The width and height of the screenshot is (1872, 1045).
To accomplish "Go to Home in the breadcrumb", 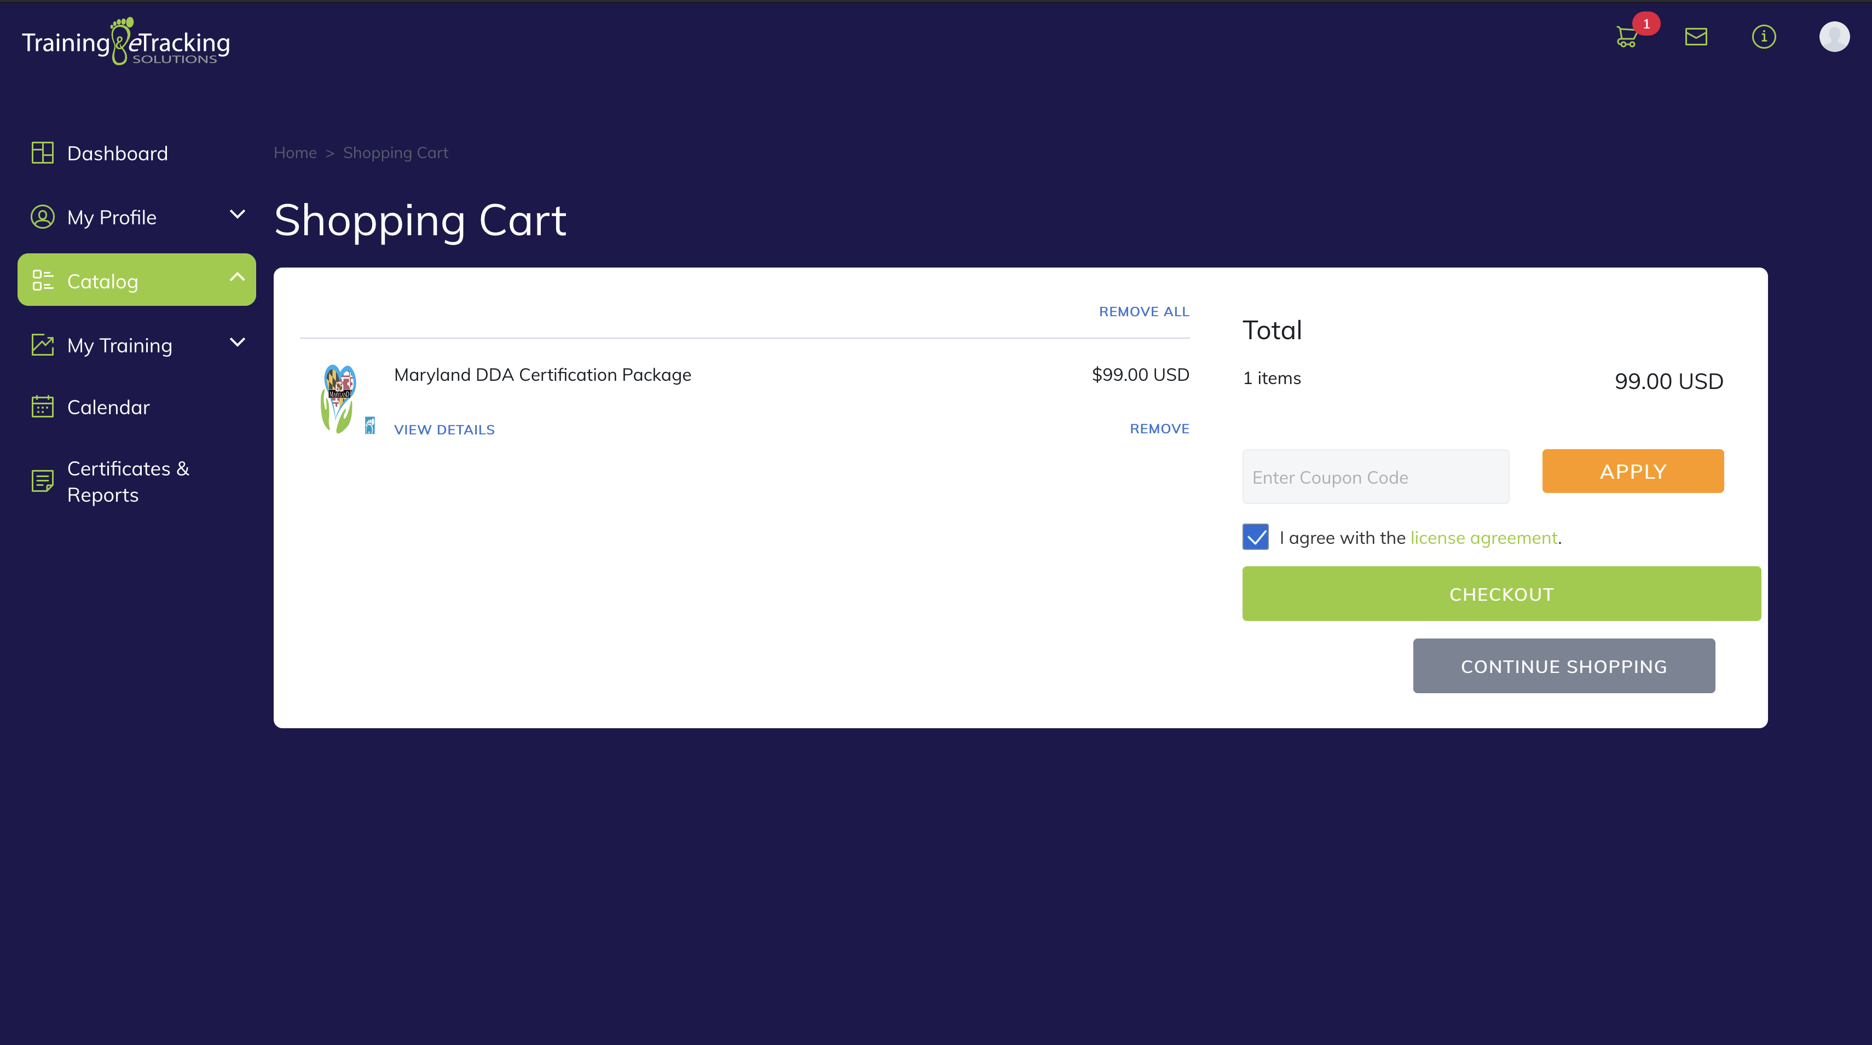I will pos(295,153).
